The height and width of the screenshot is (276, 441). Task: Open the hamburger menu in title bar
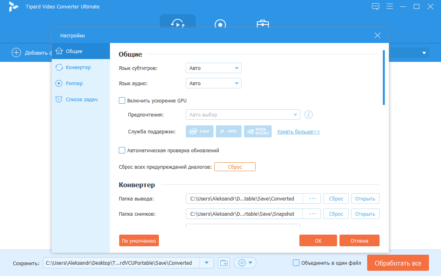coord(389,6)
